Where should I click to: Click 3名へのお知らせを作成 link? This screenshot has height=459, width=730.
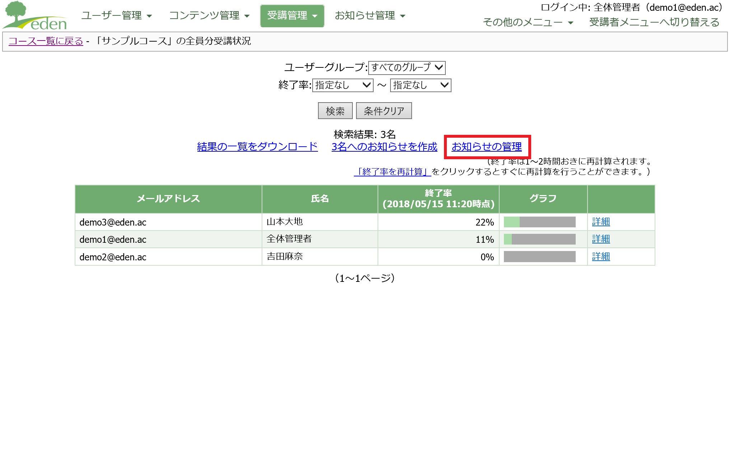tap(384, 147)
